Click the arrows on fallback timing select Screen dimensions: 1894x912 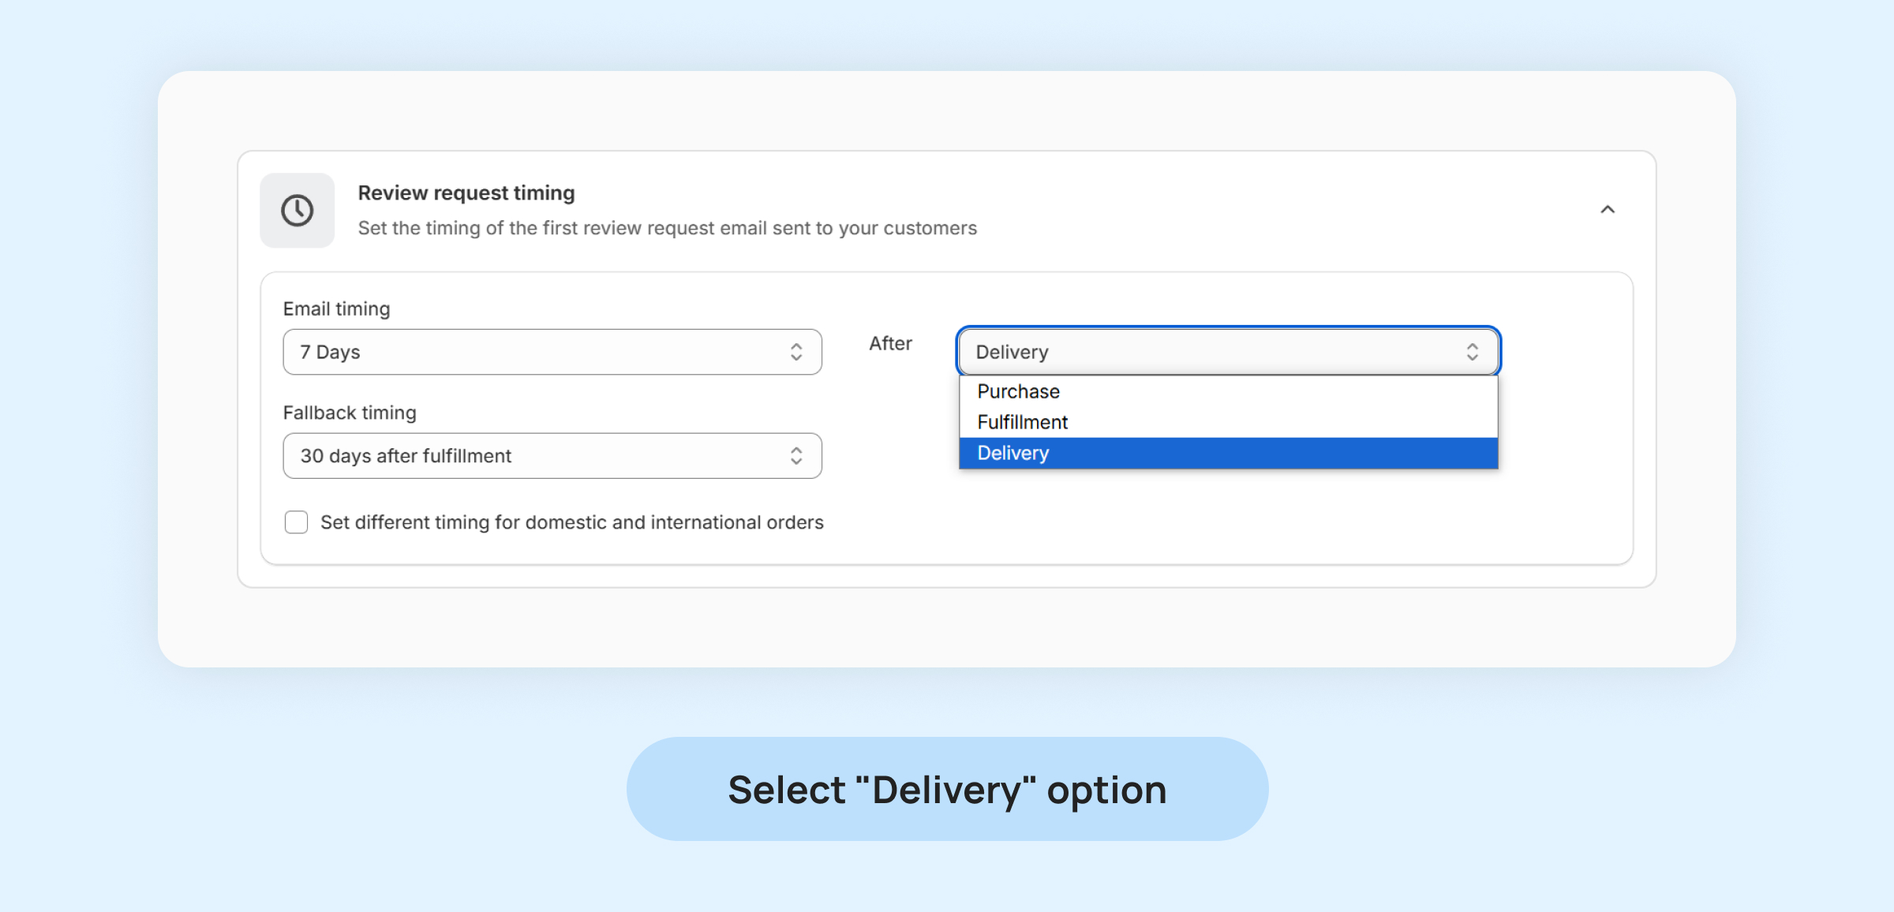coord(796,456)
